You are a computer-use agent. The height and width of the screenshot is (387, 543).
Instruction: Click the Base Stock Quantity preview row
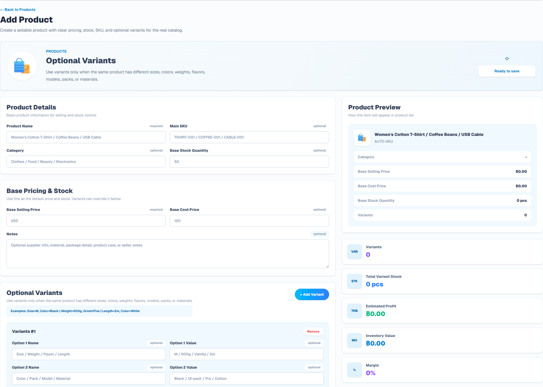[x=442, y=201]
